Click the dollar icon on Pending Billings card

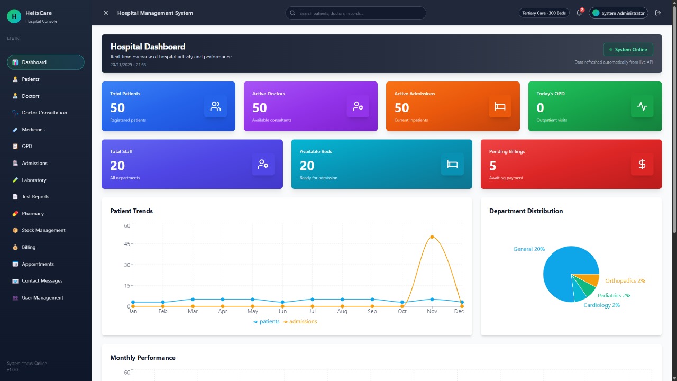(642, 164)
